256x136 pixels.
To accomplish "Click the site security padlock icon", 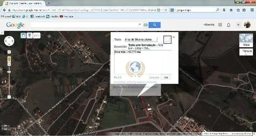I will point(10,10).
